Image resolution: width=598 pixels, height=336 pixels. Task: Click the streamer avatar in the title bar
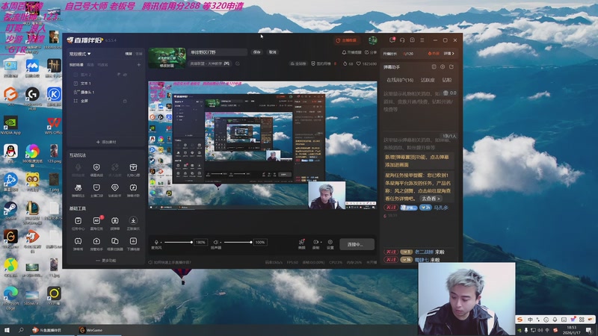[x=372, y=40]
